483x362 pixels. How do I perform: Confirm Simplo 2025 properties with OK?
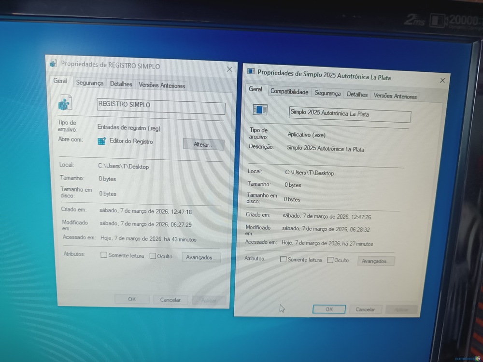click(x=329, y=309)
